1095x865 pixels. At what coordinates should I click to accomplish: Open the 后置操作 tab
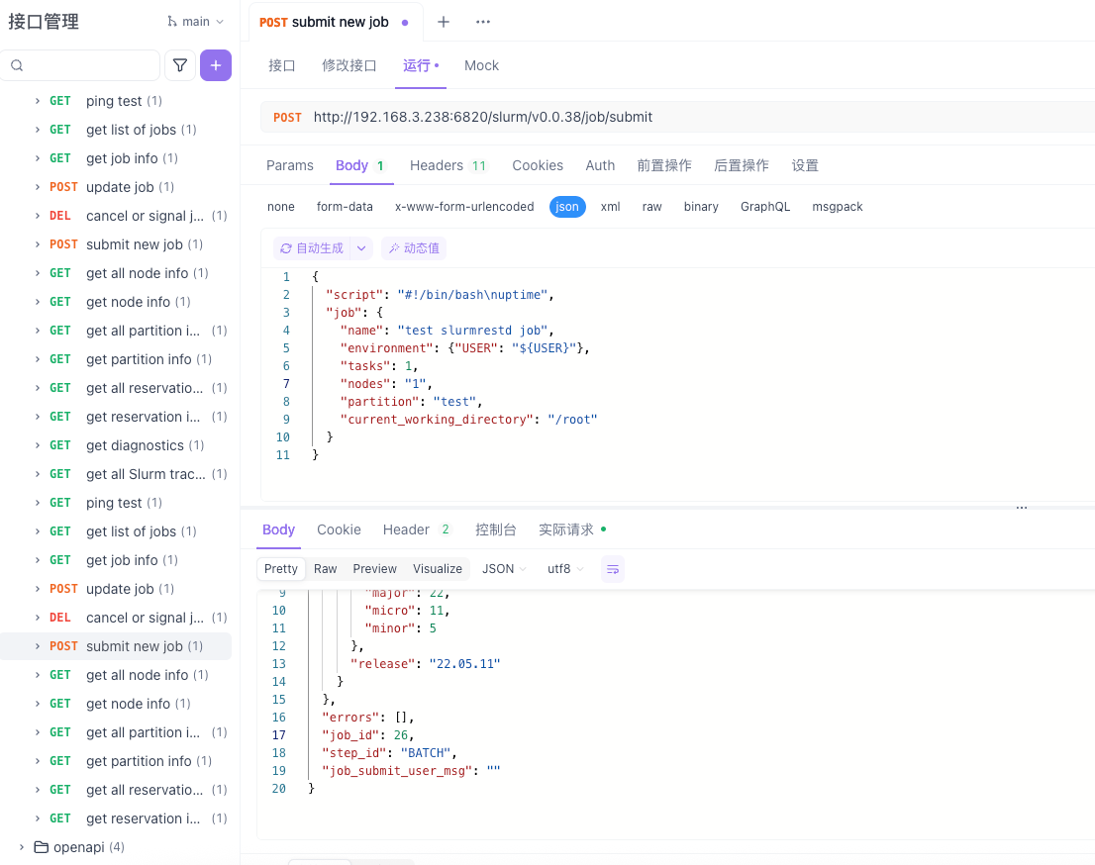pyautogui.click(x=741, y=165)
